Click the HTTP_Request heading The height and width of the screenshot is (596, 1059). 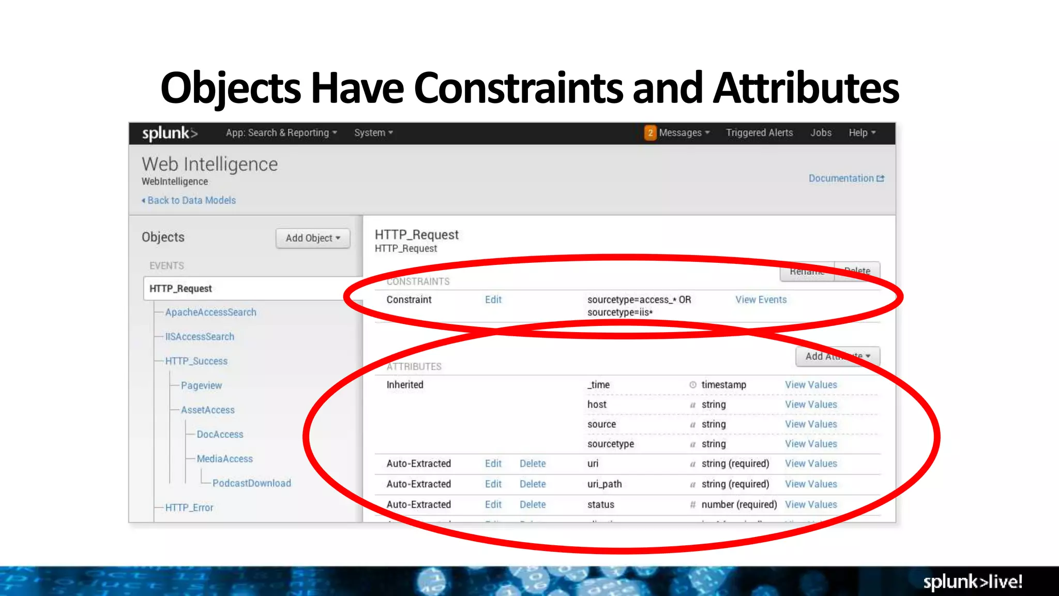pyautogui.click(x=416, y=235)
